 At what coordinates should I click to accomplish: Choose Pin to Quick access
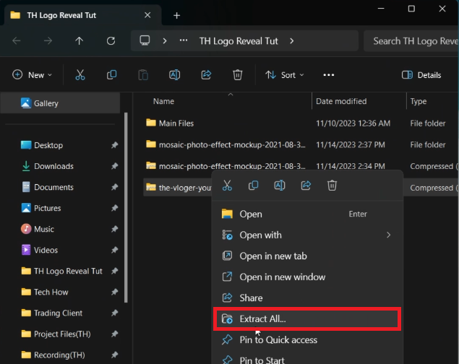278,339
